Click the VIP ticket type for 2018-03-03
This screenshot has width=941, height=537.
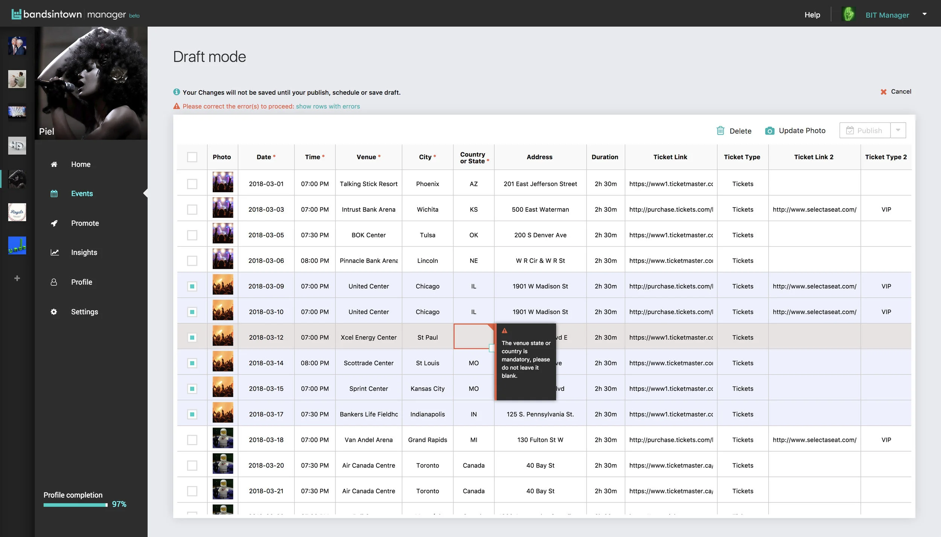tap(886, 209)
